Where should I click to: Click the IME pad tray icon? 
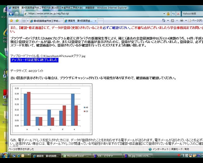click(x=190, y=155)
